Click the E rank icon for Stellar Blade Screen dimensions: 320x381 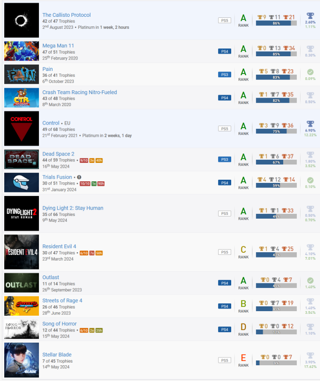(x=243, y=358)
